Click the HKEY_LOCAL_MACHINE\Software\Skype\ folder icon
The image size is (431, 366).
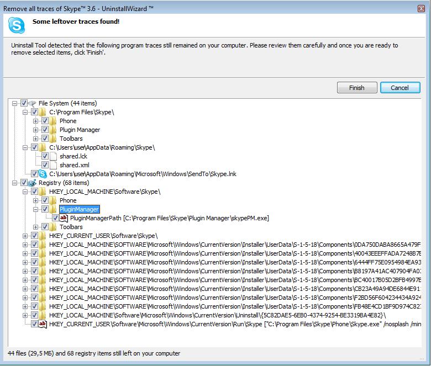(x=43, y=192)
